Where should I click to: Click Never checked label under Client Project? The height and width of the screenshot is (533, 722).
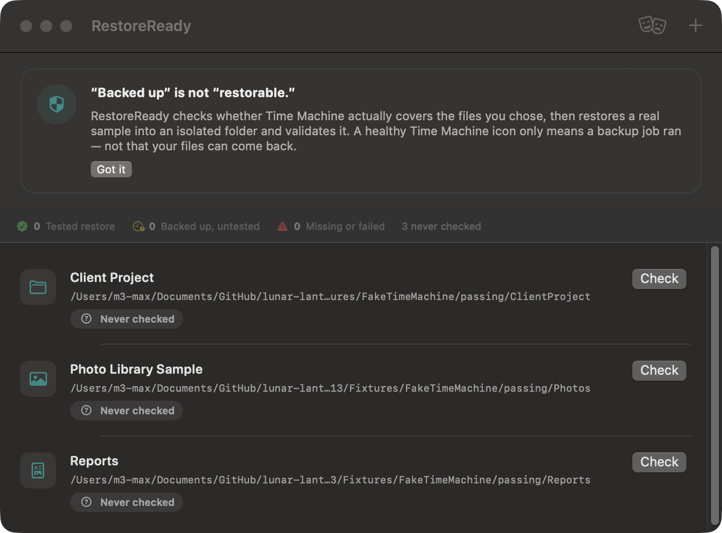point(137,319)
